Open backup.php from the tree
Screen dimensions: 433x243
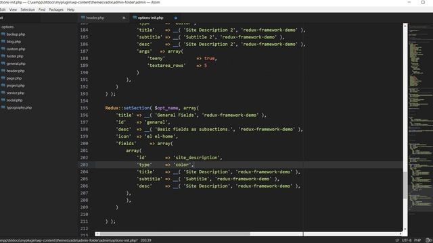point(16,34)
